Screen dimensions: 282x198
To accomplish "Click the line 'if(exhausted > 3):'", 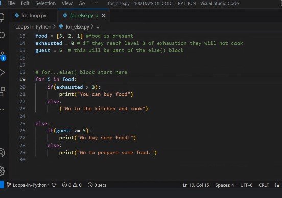I will click(74, 87).
